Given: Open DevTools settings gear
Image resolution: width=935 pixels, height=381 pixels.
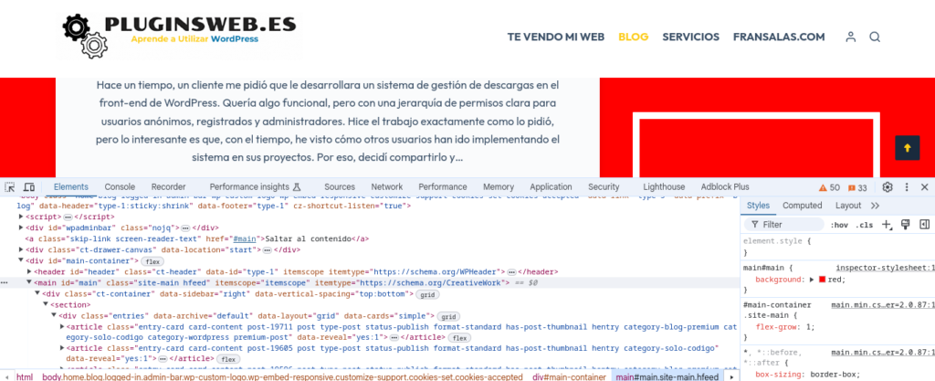Looking at the screenshot, I should [x=888, y=187].
